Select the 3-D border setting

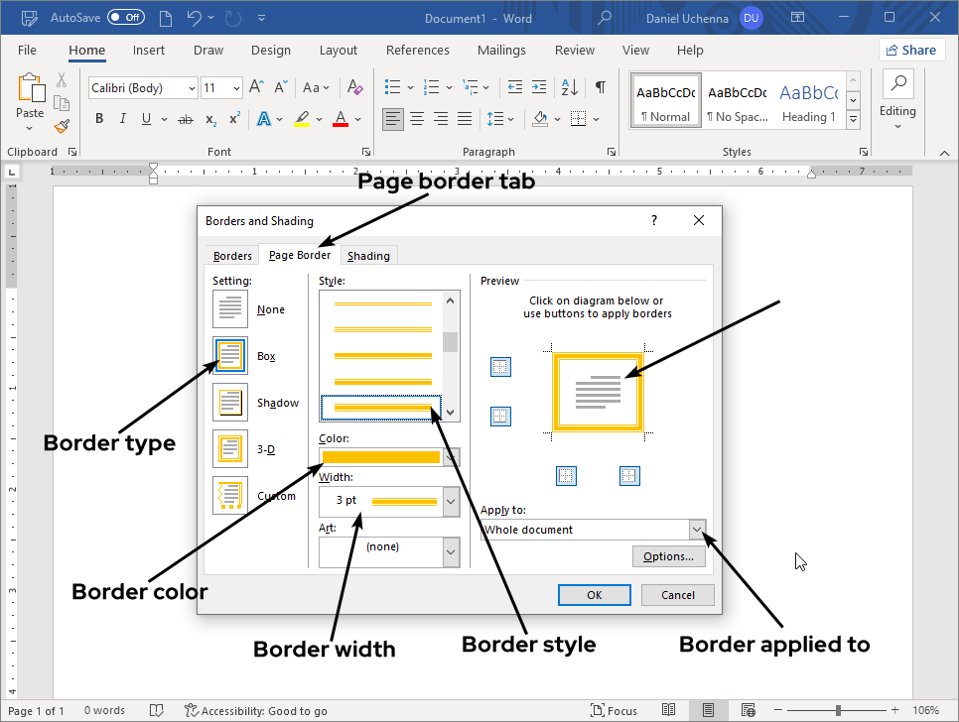[229, 448]
